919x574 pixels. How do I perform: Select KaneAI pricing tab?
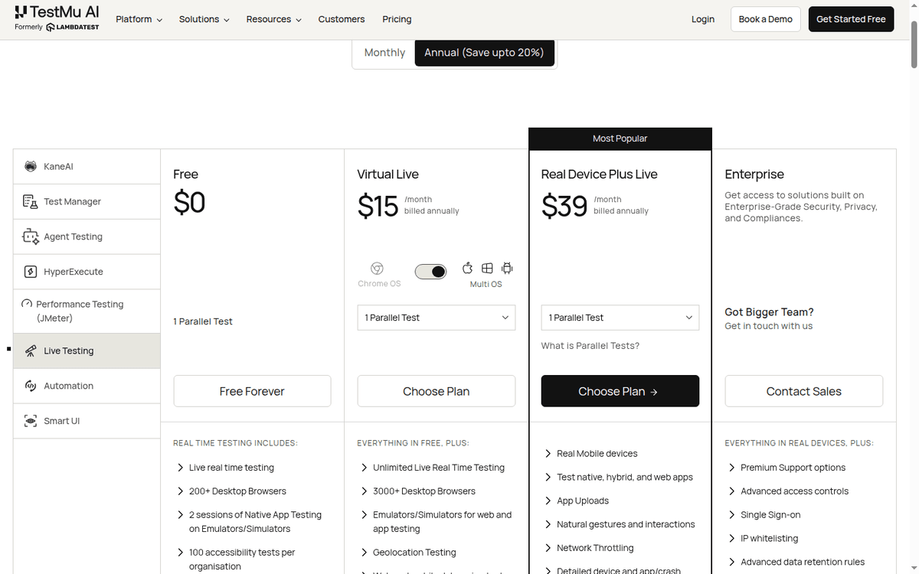tap(87, 167)
